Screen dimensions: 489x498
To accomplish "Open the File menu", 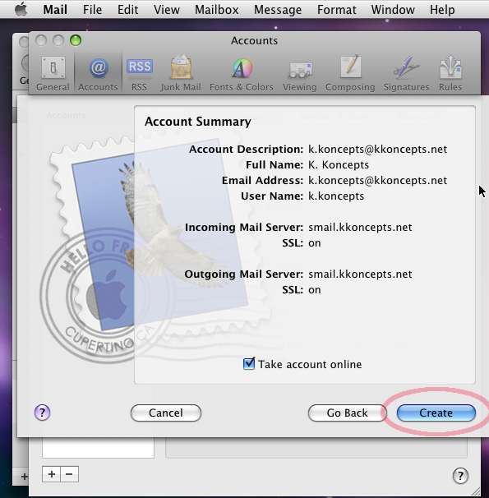I will [x=92, y=10].
